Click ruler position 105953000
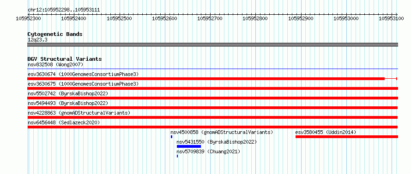The height and width of the screenshot is (174, 411). coord(346,18)
